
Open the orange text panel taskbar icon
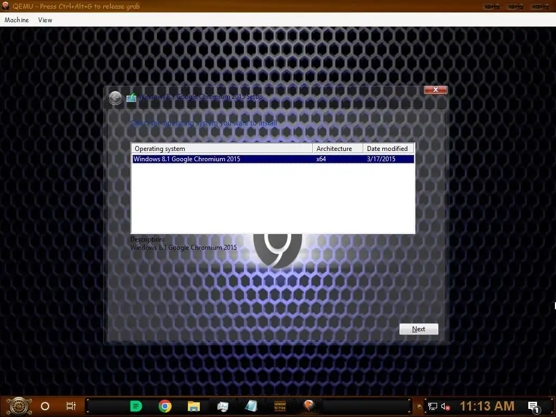tap(280, 406)
